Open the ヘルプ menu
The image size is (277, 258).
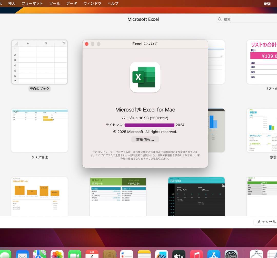click(112, 4)
